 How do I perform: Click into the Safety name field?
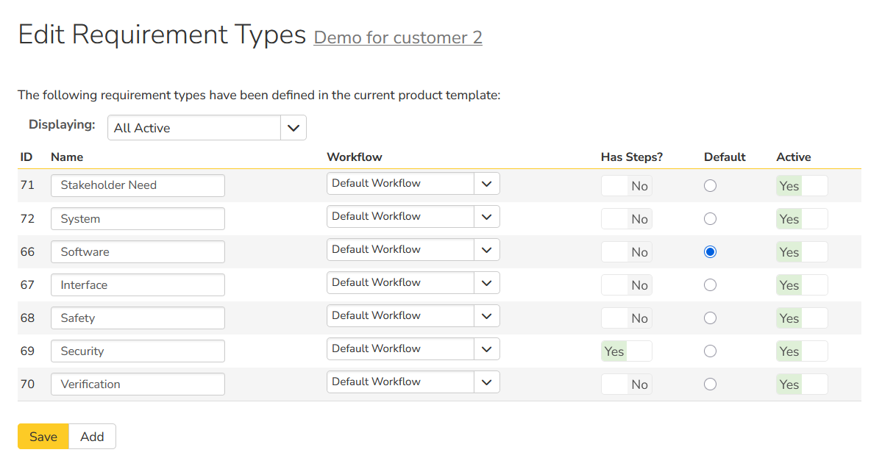point(138,318)
